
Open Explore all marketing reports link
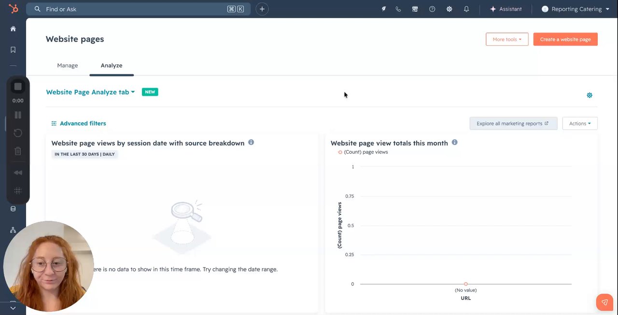pyautogui.click(x=513, y=124)
